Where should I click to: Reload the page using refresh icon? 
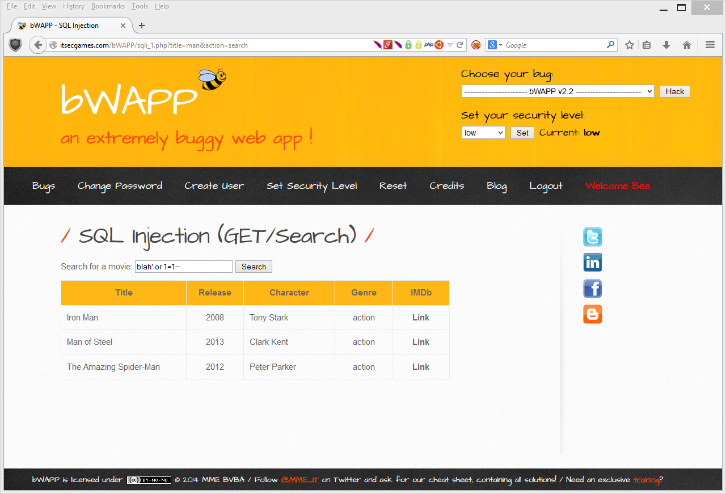[460, 45]
